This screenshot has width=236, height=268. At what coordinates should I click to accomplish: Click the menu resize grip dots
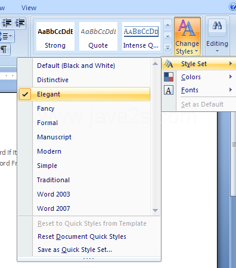point(89,258)
